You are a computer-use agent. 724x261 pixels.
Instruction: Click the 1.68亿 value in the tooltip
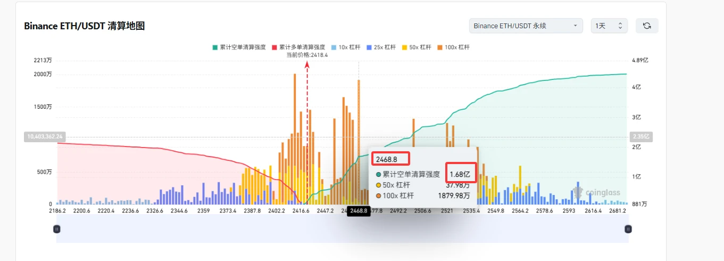[460, 174]
